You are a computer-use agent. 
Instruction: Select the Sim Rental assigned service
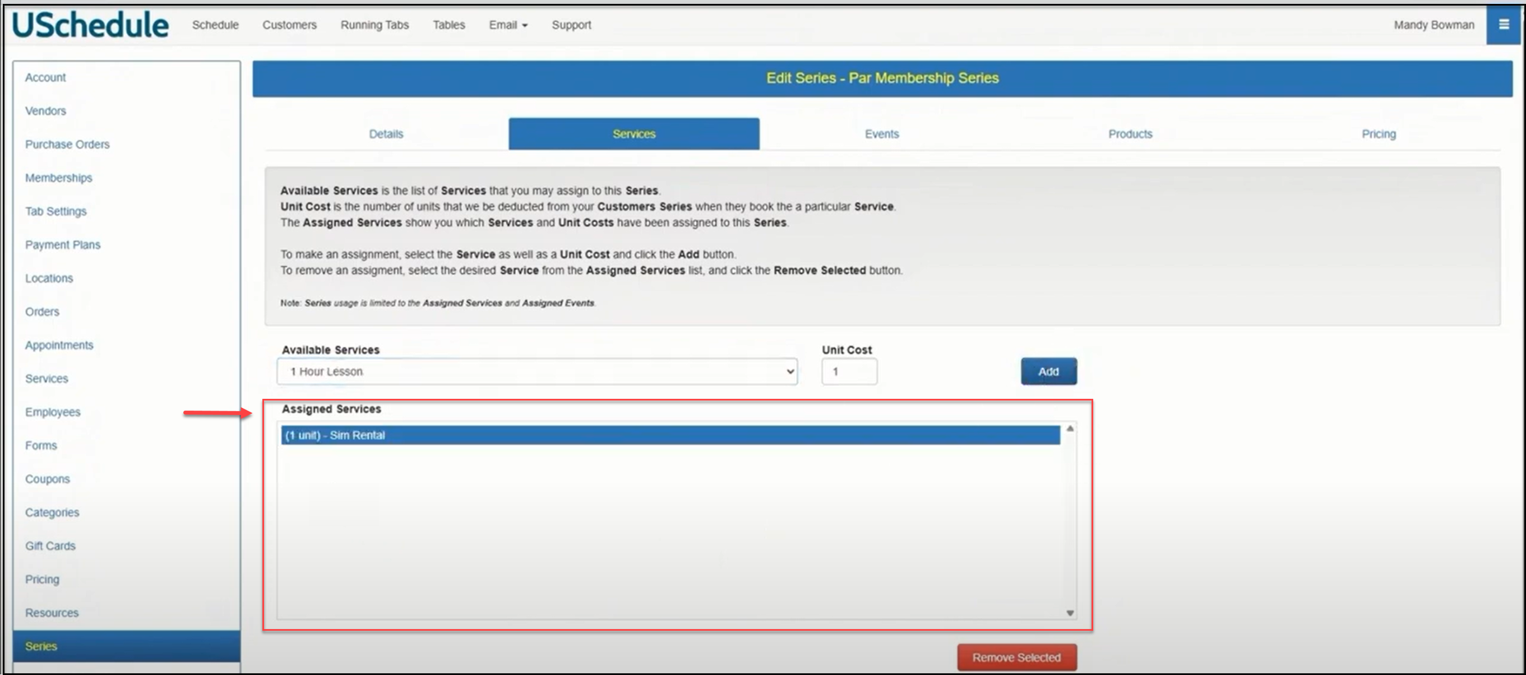pos(669,435)
